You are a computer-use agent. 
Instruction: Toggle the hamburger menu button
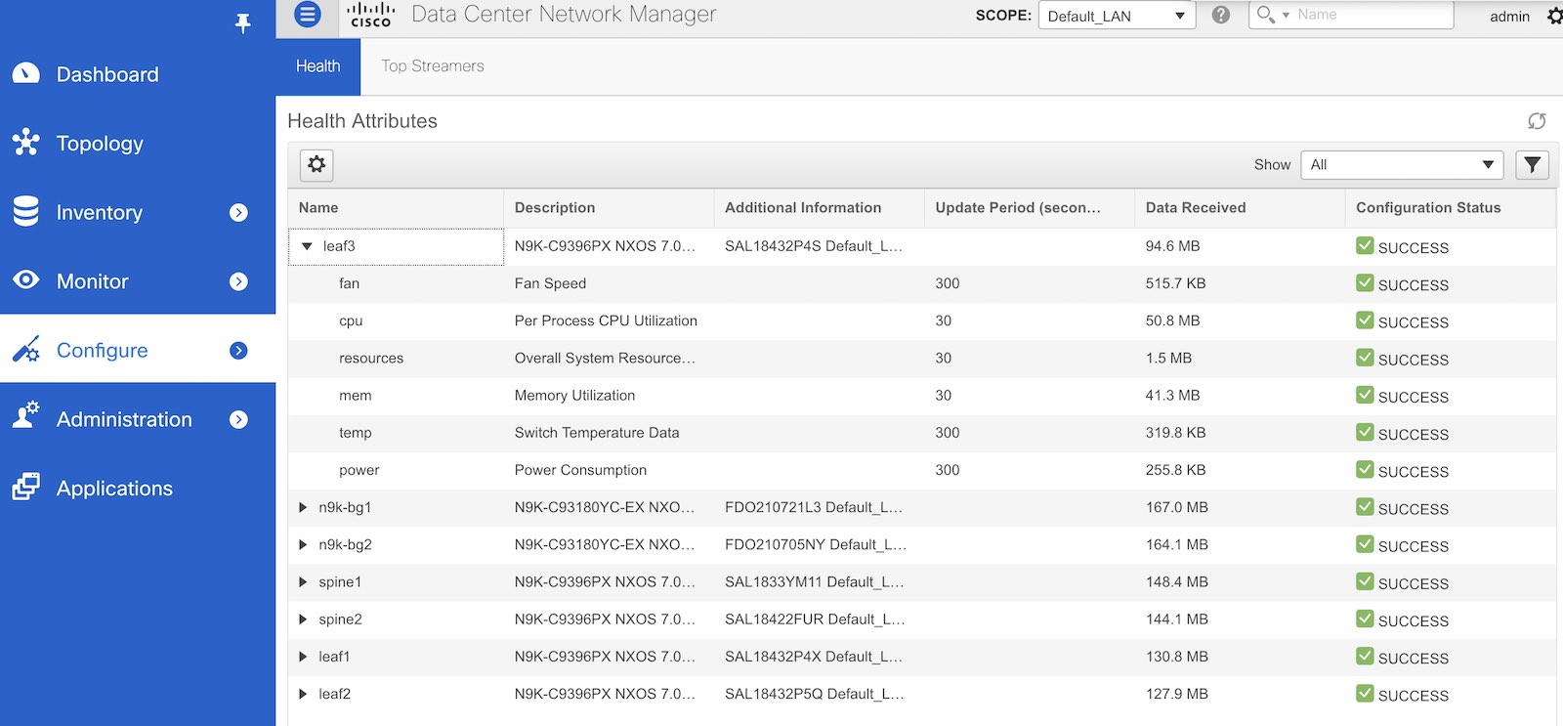point(308,15)
